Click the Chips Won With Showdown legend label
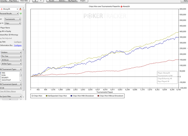Image resolution: width=188 pixels, height=136 pixels. click(83, 96)
